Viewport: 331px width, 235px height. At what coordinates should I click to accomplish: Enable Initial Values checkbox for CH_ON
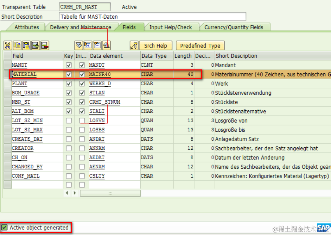82,157
